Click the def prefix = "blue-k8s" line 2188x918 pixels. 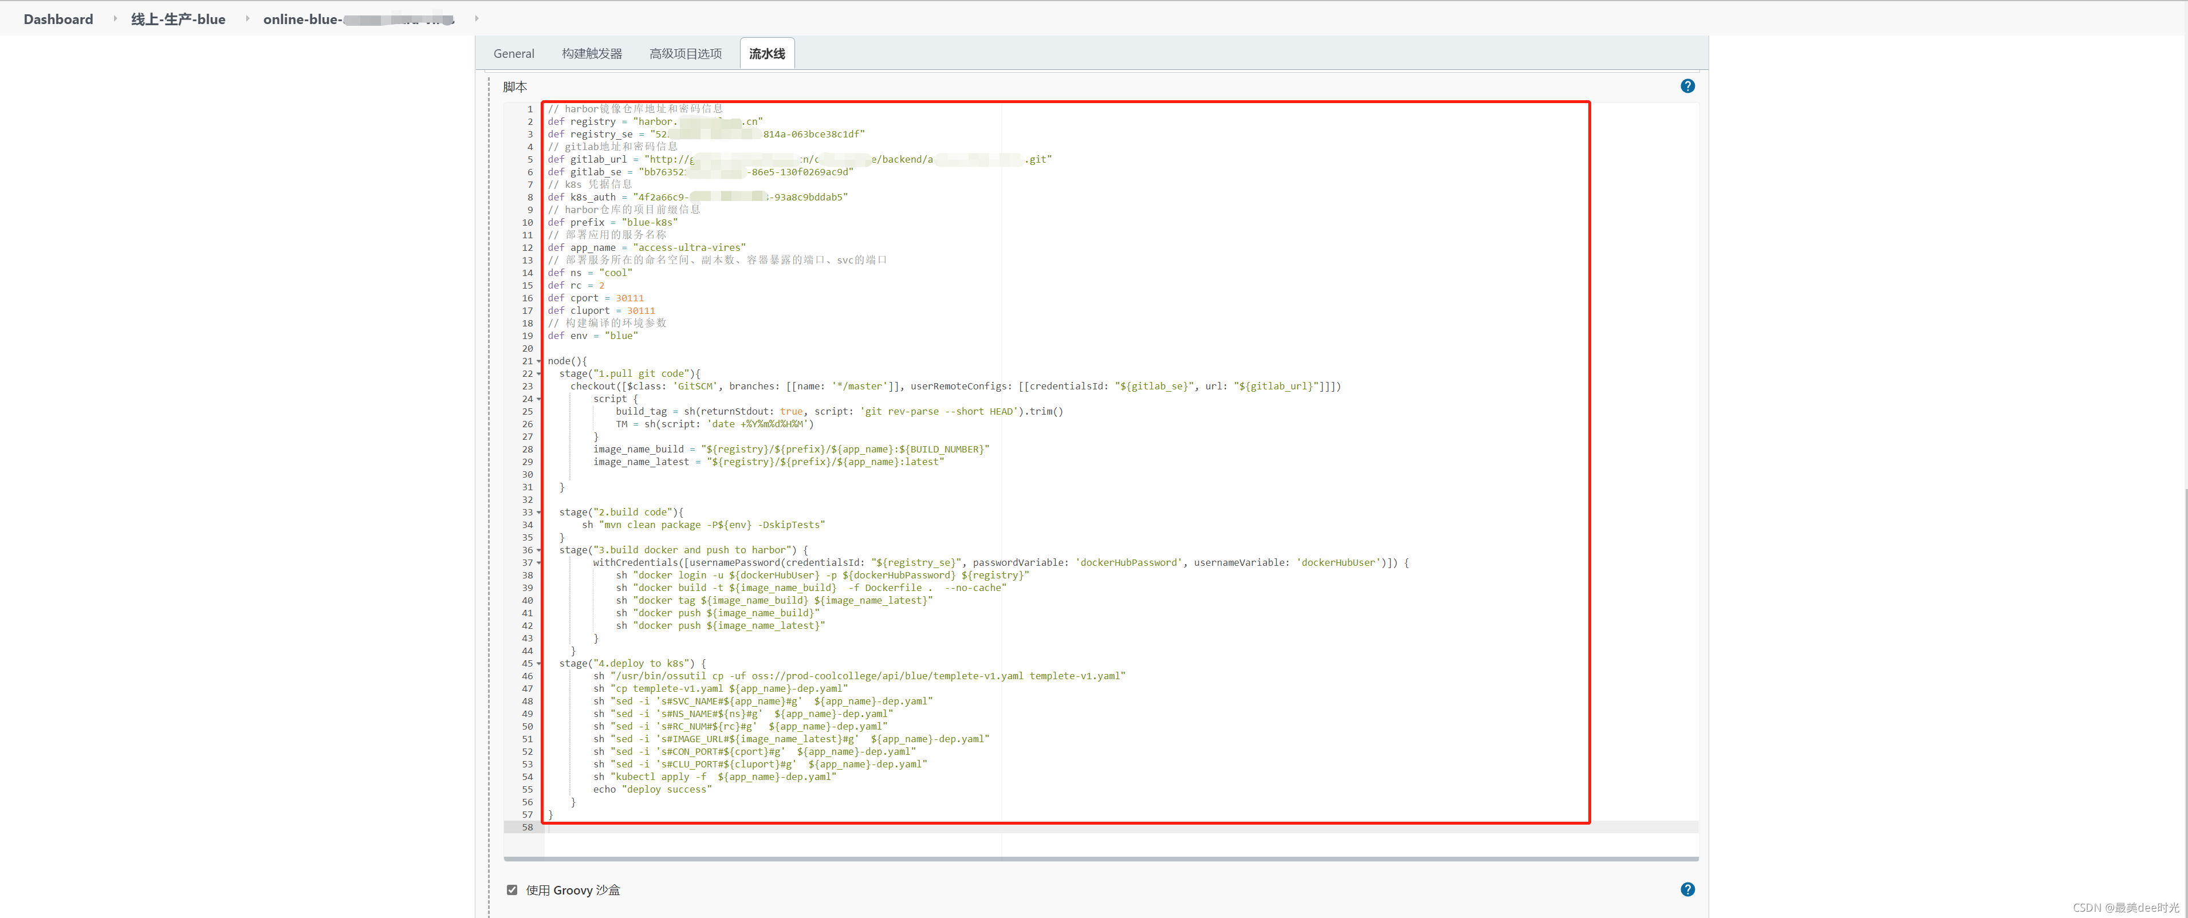click(612, 223)
